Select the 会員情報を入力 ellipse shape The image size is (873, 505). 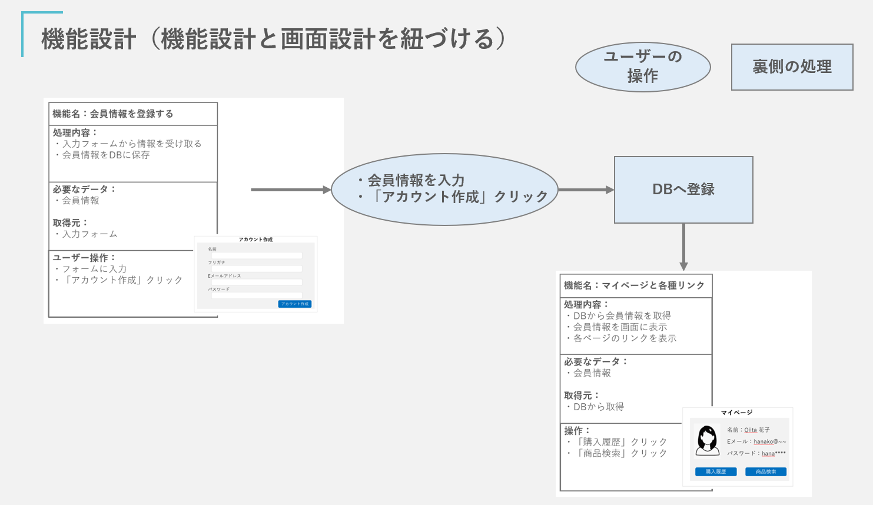coord(444,189)
